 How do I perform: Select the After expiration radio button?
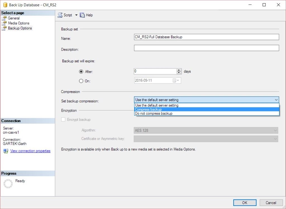[81, 72]
